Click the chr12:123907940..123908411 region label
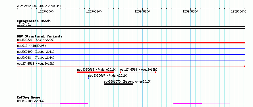The image size is (253, 107). click(39, 6)
